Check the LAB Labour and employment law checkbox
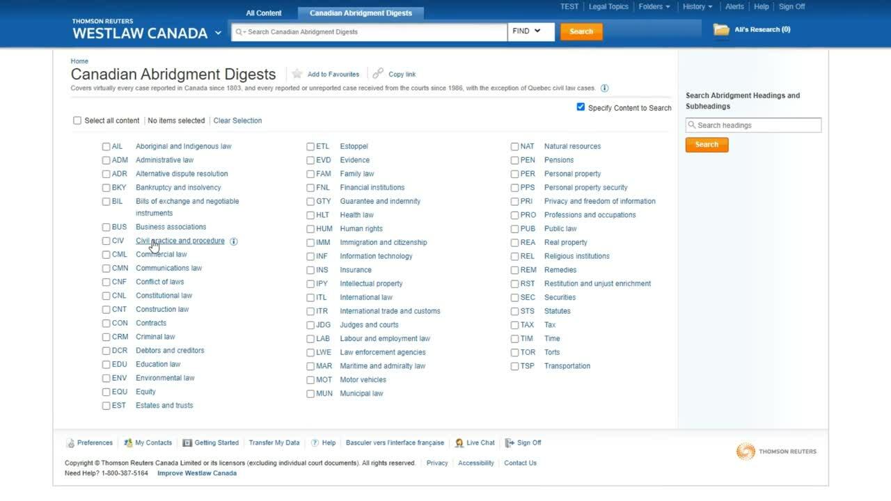891x501 pixels. (x=310, y=339)
